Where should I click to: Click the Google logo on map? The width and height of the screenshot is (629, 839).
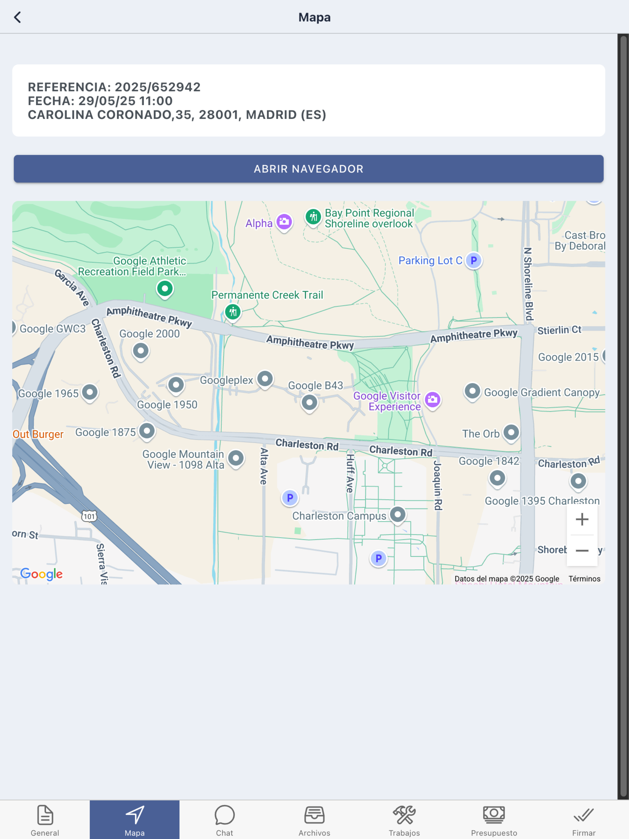(x=41, y=574)
